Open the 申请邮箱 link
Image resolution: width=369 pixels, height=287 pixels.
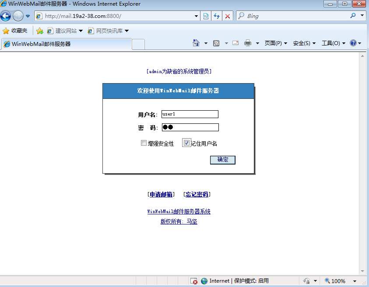click(x=161, y=194)
